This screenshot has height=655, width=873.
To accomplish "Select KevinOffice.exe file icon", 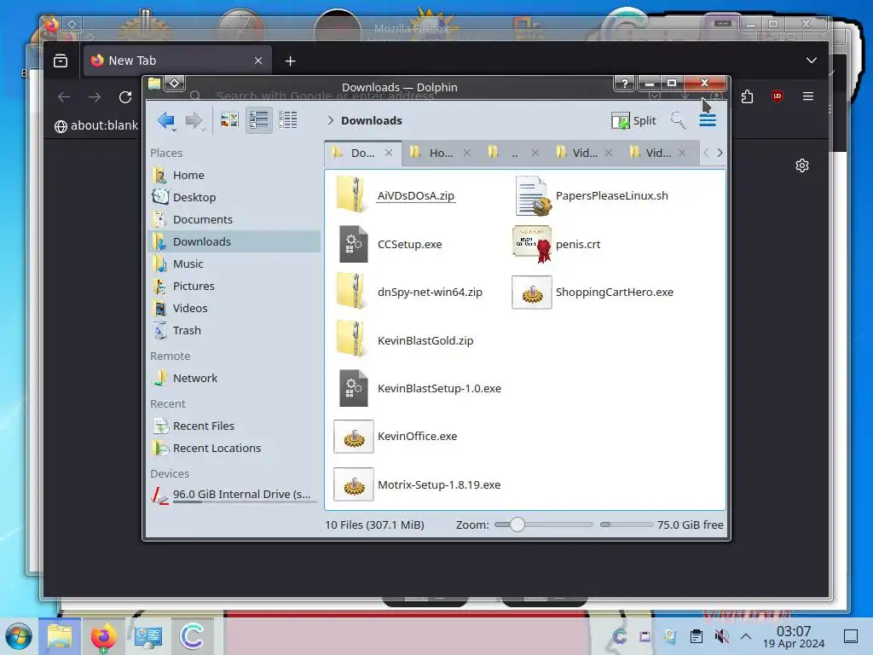I will coord(354,437).
